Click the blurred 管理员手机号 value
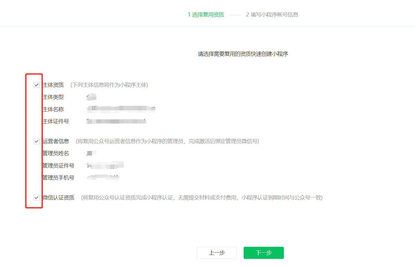The image size is (415, 267). click(x=103, y=177)
